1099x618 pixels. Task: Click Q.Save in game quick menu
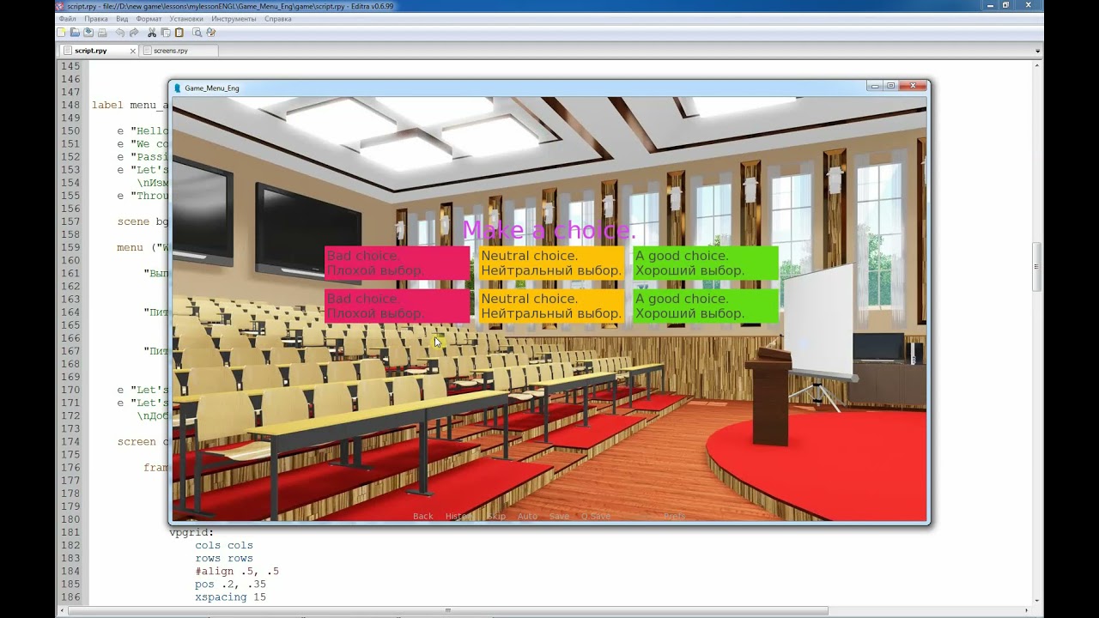596,516
